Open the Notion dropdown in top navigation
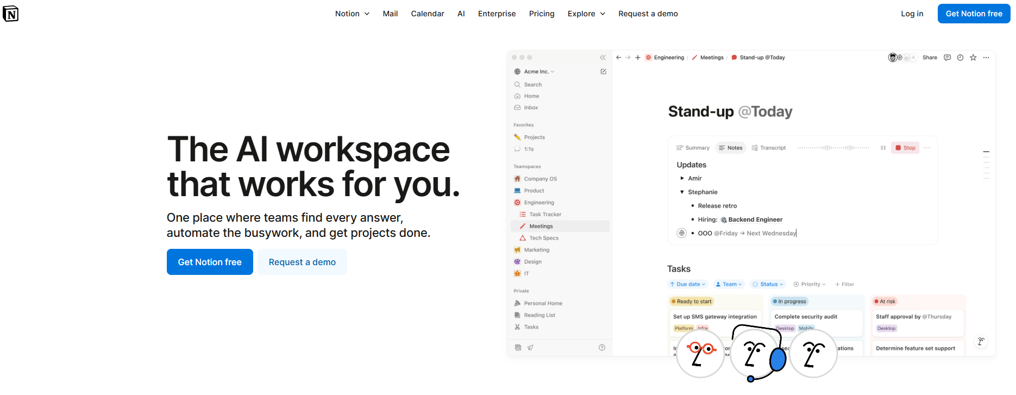Image resolution: width=1016 pixels, height=395 pixels. 352,14
